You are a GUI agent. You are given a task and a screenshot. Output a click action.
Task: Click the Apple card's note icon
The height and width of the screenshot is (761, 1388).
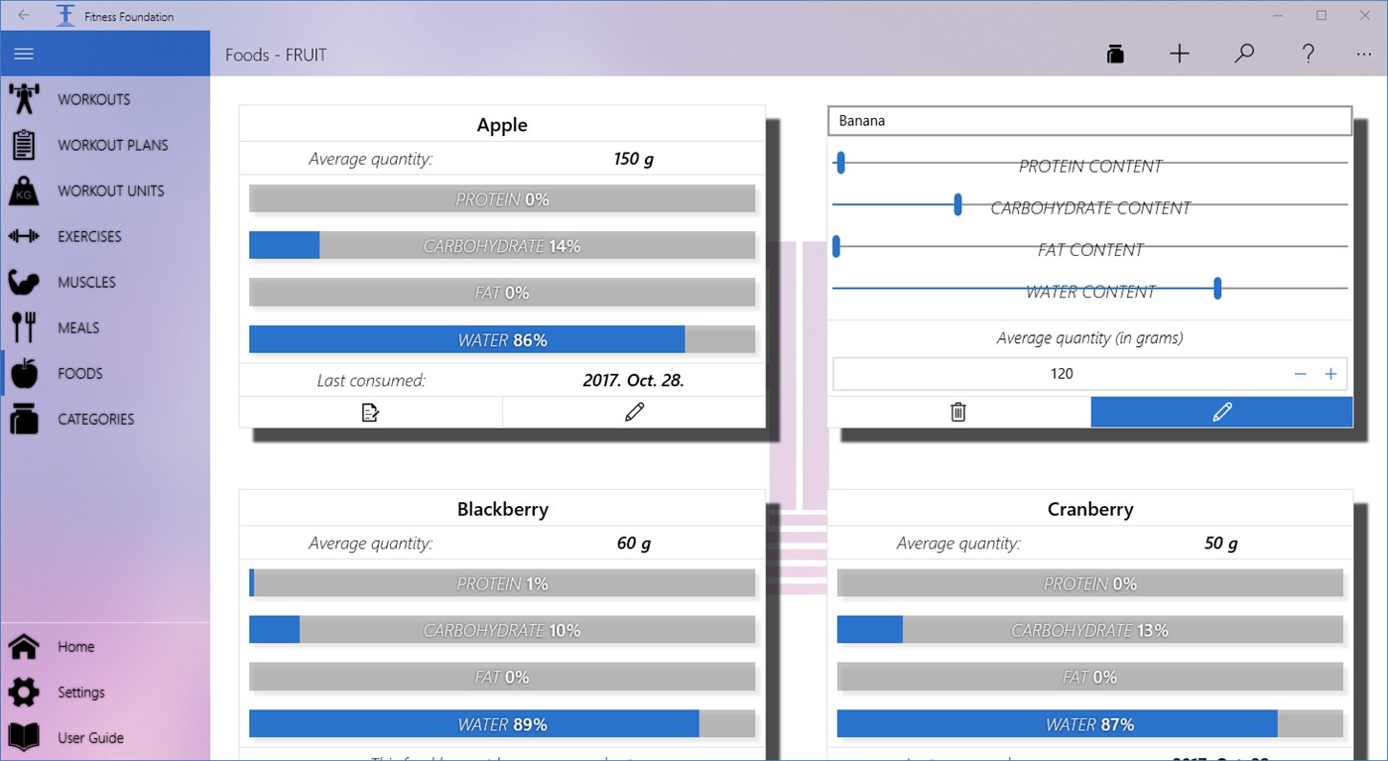(x=371, y=412)
